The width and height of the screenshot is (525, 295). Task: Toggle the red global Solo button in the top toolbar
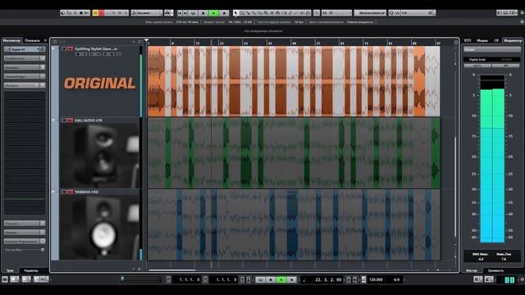point(102,13)
